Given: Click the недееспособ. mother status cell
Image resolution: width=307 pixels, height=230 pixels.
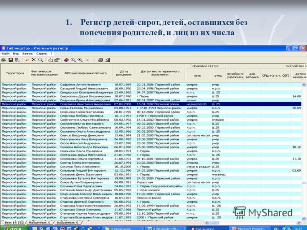Looking at the screenshot, I should point(198,104).
